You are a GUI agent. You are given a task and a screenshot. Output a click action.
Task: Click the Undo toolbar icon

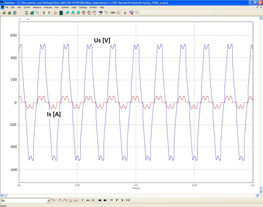coord(20,13)
